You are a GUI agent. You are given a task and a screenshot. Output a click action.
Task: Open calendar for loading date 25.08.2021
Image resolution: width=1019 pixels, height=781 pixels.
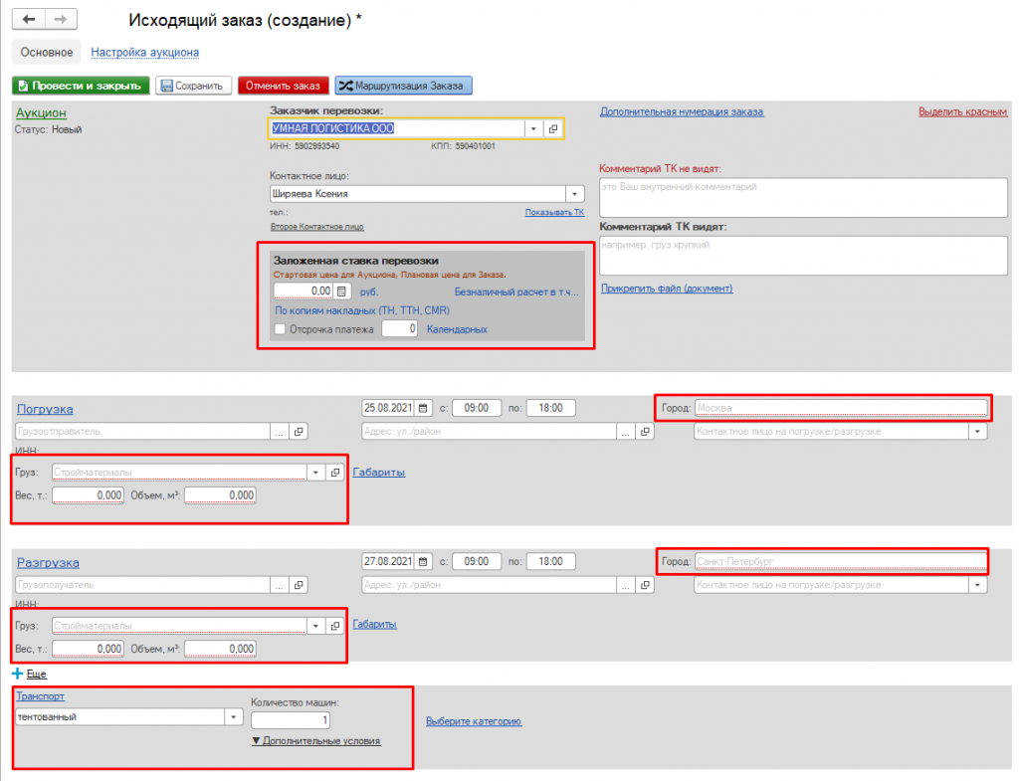point(423,408)
